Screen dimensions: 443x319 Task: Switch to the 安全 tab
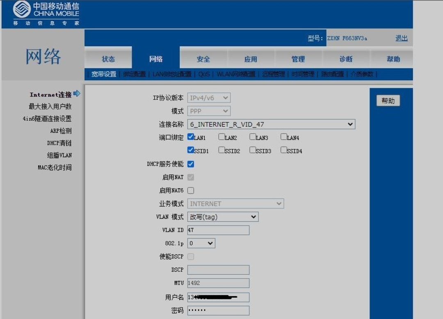[x=203, y=59]
